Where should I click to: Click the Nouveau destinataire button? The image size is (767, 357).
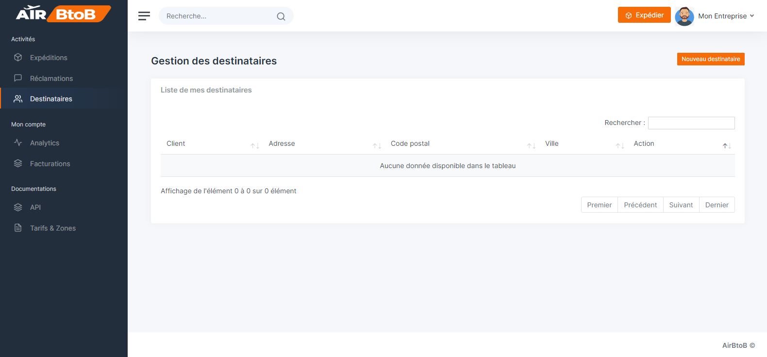711,59
